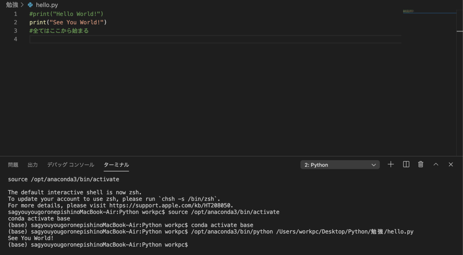The image size is (463, 255).
Task: Open the デバッグ コンソール tab
Action: 71,165
